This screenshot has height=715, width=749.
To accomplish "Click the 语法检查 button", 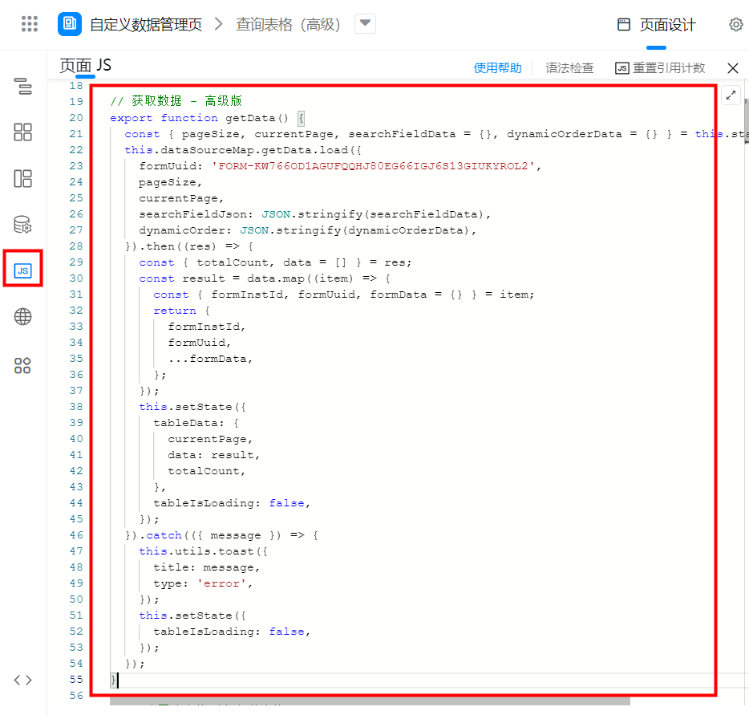I will point(569,68).
